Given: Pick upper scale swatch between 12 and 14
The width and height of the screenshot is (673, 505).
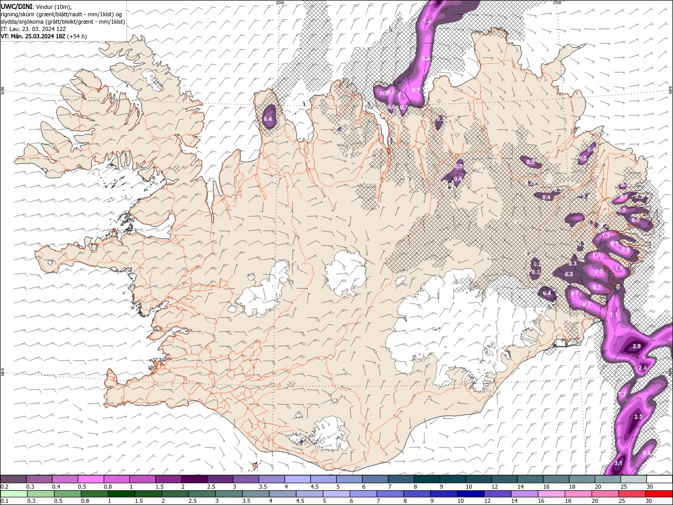Looking at the screenshot, I should coord(504,479).
